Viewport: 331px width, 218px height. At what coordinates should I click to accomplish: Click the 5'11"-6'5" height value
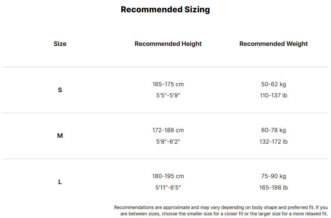point(168,188)
